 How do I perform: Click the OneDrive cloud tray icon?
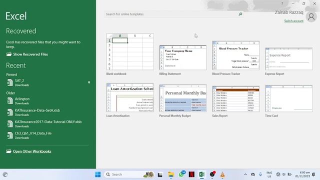[253, 174]
